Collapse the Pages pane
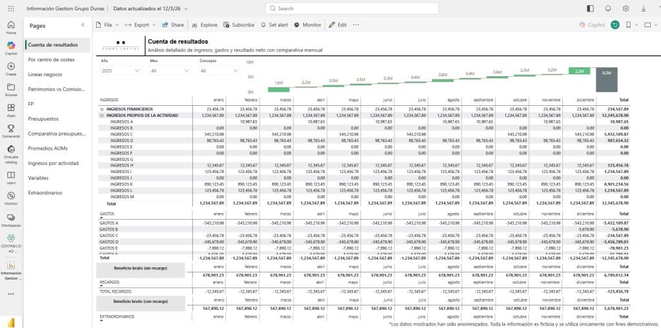Image resolution: width=661 pixels, height=328 pixels. 83,25
